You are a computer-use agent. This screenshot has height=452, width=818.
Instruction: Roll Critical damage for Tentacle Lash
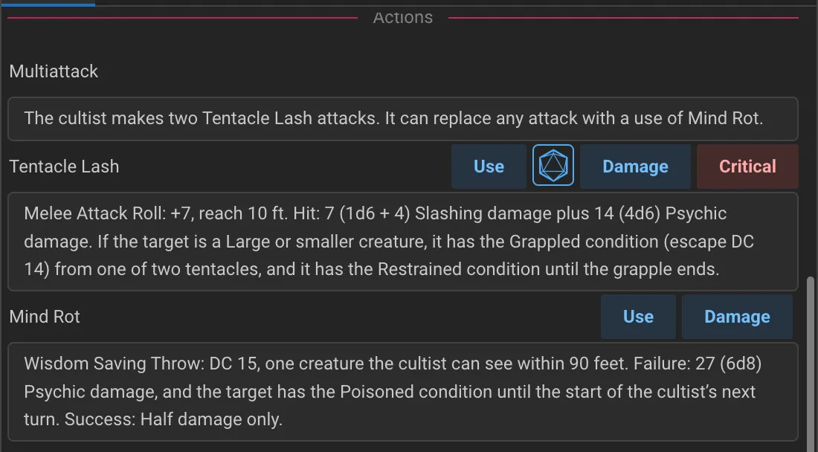click(x=747, y=166)
